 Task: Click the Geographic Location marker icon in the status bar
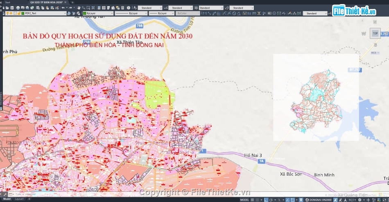301,200
